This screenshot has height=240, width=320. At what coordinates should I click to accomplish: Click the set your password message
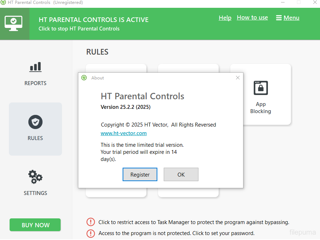176,233
